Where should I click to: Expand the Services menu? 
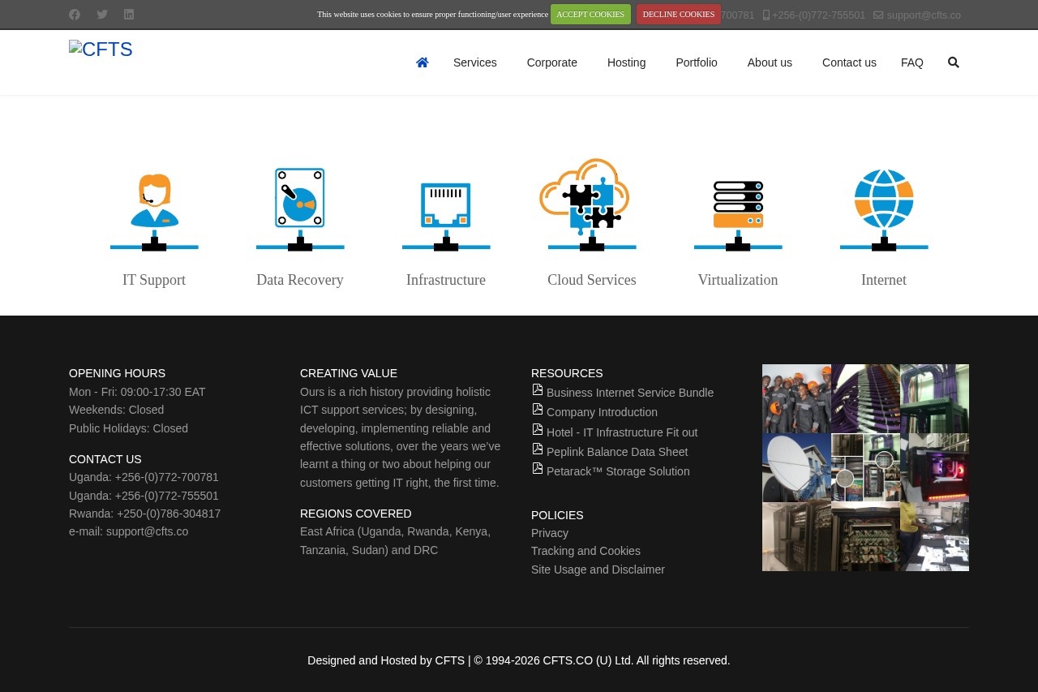click(x=474, y=62)
